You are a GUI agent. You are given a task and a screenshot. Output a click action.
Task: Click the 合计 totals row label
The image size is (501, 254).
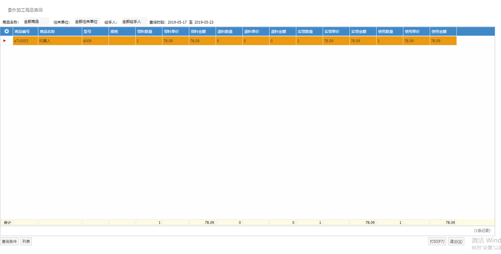[x=7, y=222]
